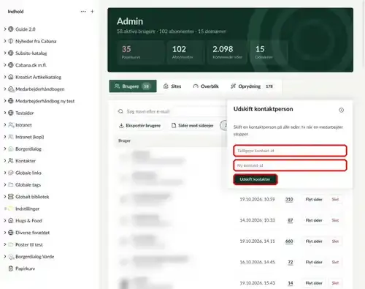The height and width of the screenshot is (289, 365).
Task: Select Borgerdialog Varde tree item
Action: [x=34, y=257]
